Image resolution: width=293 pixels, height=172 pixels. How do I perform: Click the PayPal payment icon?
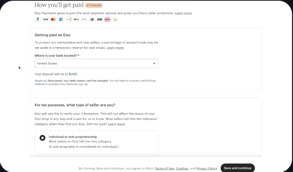point(38,19)
